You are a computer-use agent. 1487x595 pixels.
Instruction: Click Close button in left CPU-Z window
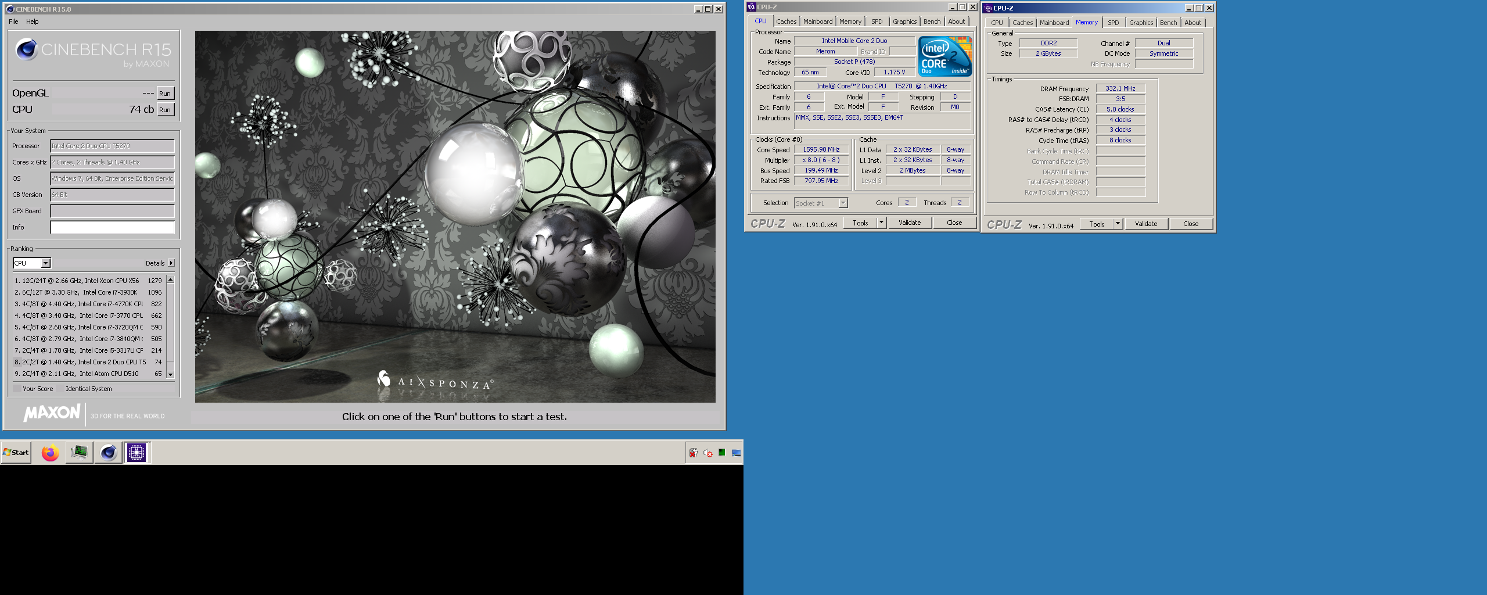[x=954, y=223]
